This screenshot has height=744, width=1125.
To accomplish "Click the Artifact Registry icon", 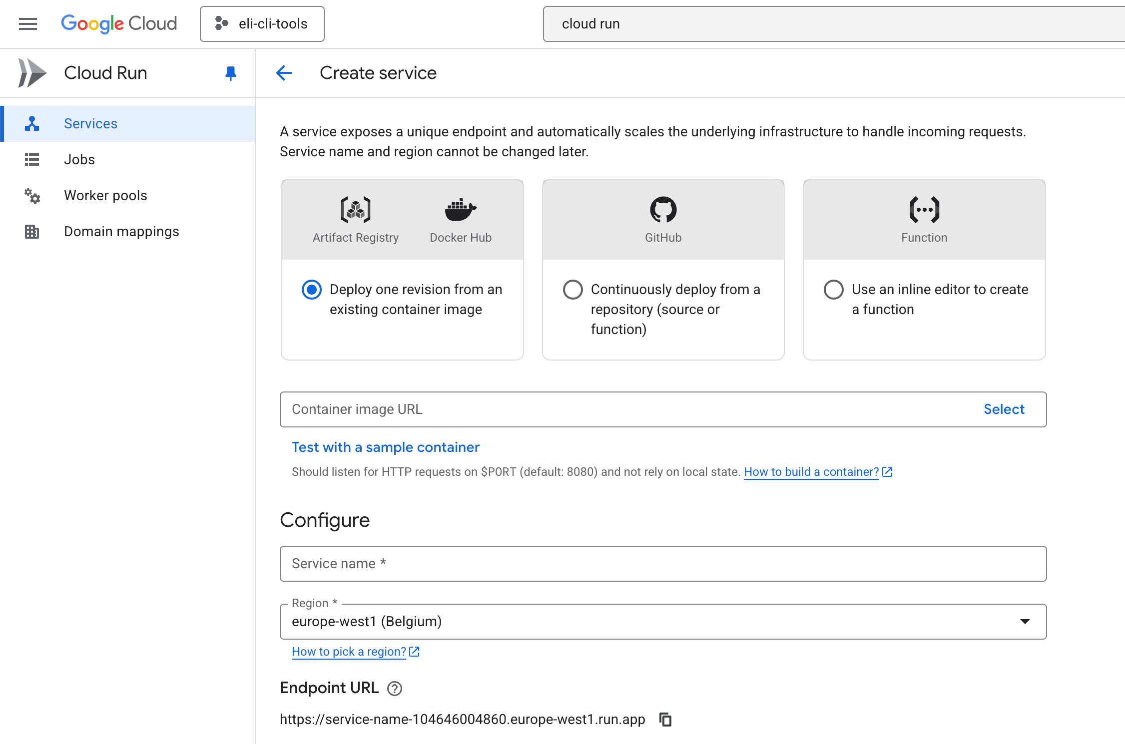I will point(356,209).
